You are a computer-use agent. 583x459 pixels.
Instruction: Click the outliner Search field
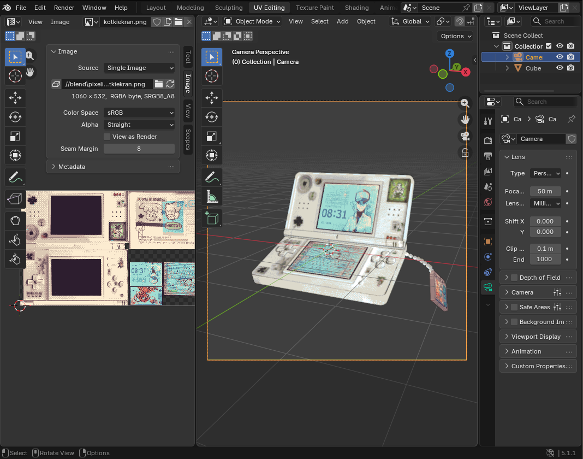(555, 22)
